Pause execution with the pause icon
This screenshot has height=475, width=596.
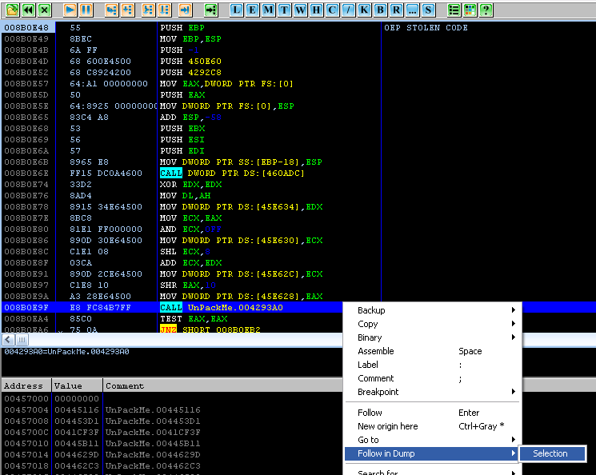pyautogui.click(x=86, y=10)
